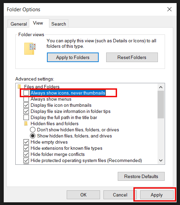Check Always show icons, never thumbnails
This screenshot has width=180, height=205.
coord(26,93)
